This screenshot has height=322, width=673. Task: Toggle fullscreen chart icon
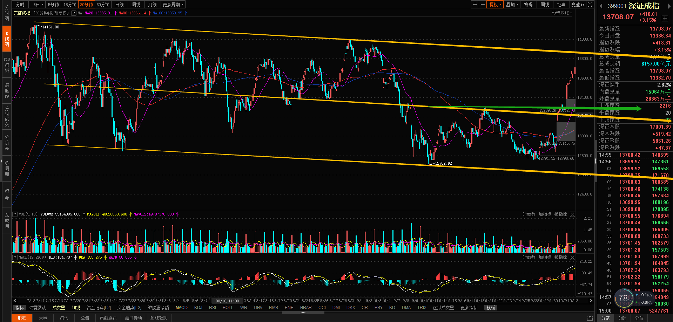(590, 5)
